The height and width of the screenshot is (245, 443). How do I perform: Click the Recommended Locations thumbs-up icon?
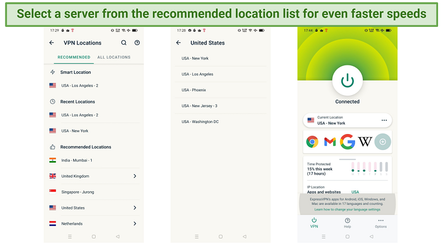[53, 147]
